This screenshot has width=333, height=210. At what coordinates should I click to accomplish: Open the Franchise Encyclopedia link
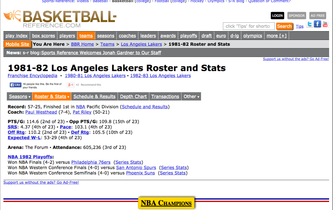click(x=33, y=76)
